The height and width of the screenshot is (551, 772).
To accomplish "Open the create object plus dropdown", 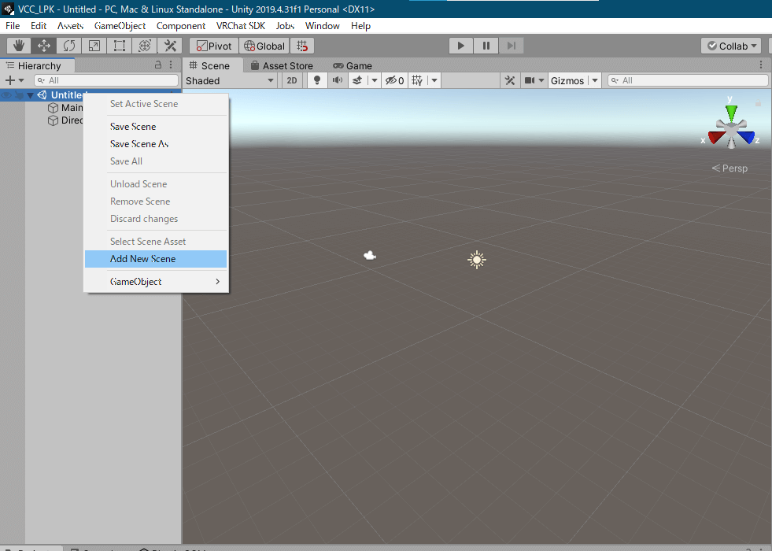I will pyautogui.click(x=14, y=80).
